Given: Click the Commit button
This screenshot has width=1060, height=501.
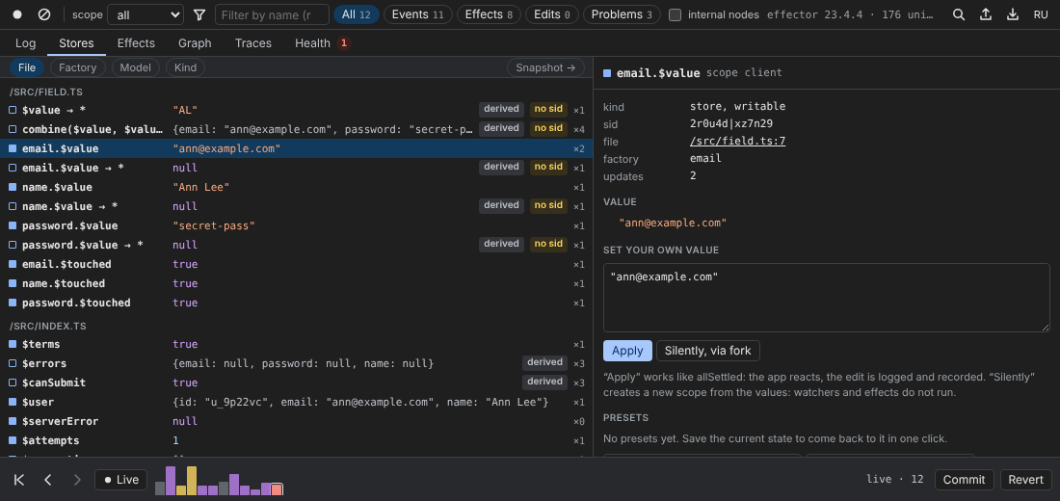Looking at the screenshot, I should point(964,480).
